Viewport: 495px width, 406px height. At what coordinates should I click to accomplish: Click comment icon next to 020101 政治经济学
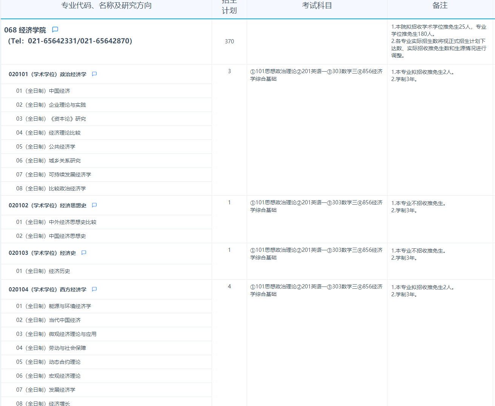(94, 74)
